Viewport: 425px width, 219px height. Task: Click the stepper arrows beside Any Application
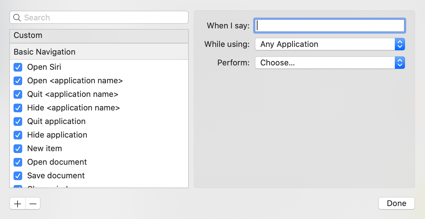point(400,44)
